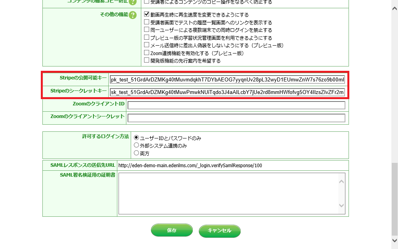Tick メール送信時に差出人偽装をしないようにする checkbox

[x=146, y=45]
